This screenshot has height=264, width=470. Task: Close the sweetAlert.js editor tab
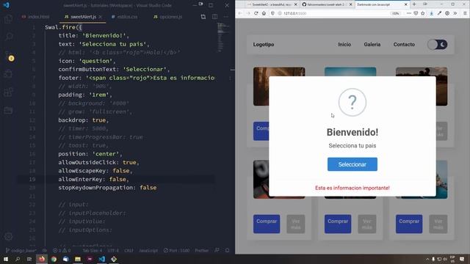(x=100, y=17)
